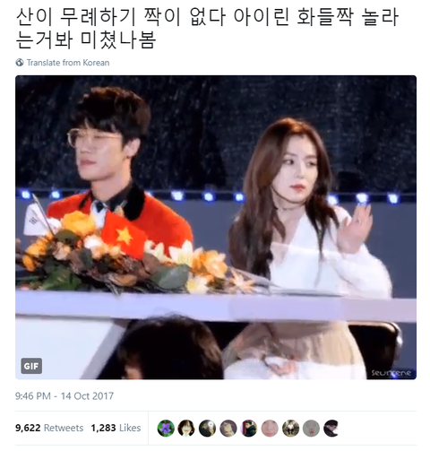
Task: Open the embedded GIF image
Action: pos(216,228)
